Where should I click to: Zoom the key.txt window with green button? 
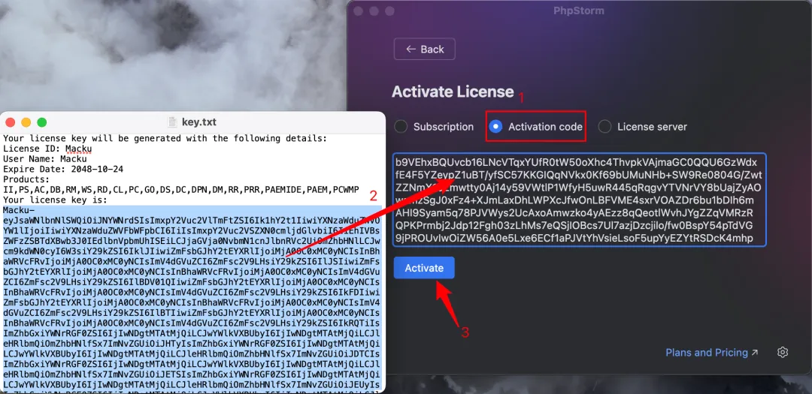(42, 122)
